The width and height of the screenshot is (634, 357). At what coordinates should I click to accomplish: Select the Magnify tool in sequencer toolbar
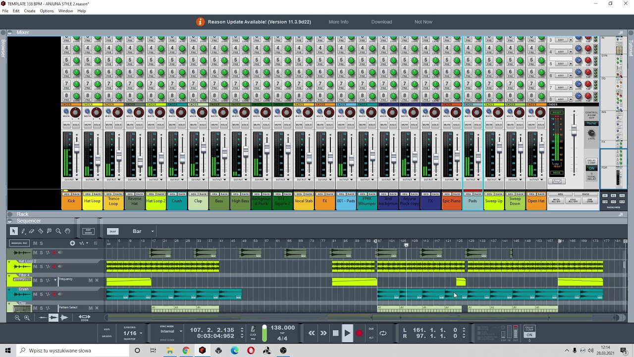pos(58,231)
